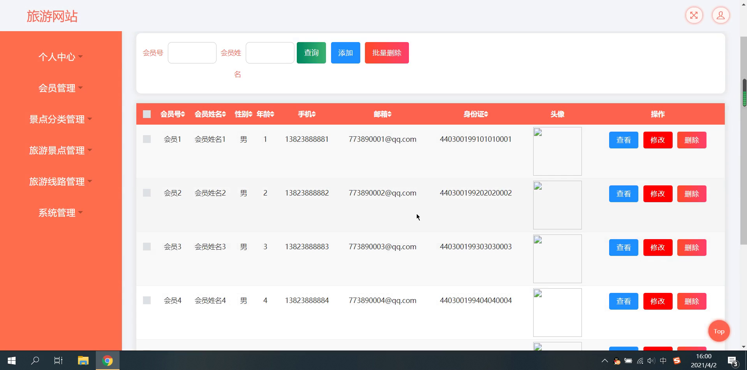This screenshot has width=747, height=370.
Task: Focus the 会员姓名 search input
Action: pyautogui.click(x=270, y=53)
